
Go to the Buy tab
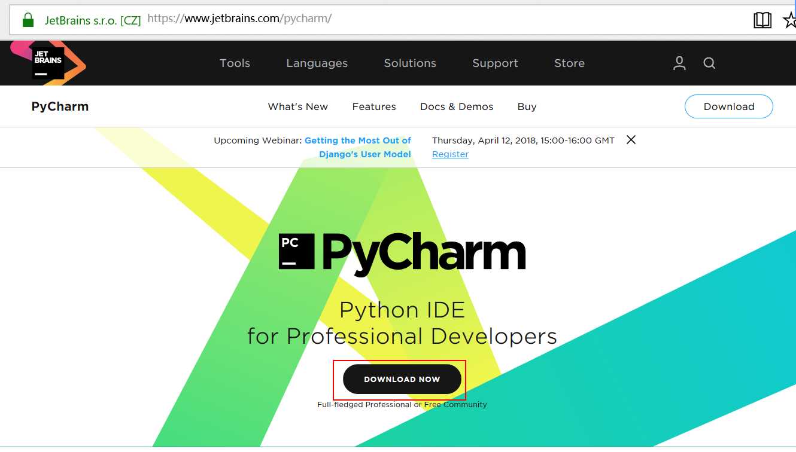527,106
